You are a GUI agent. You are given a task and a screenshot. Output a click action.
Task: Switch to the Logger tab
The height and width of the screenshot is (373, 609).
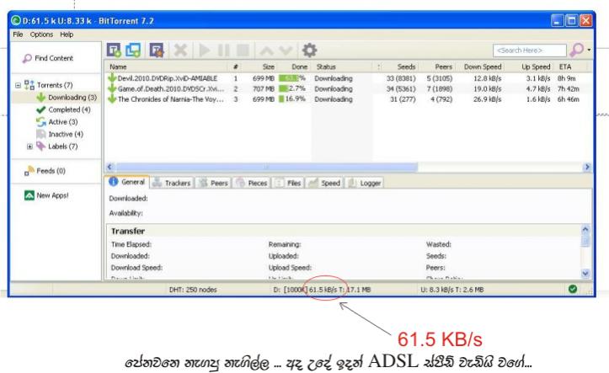[365, 183]
